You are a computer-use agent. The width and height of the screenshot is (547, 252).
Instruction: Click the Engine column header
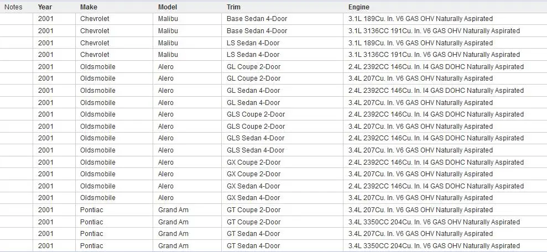[358, 7]
